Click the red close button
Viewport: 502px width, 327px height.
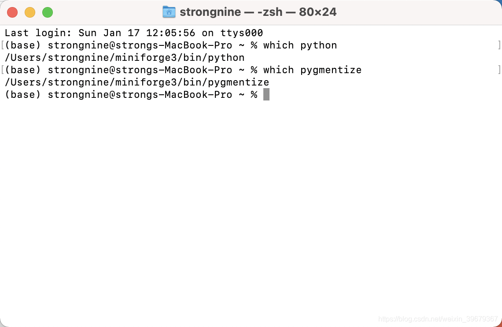(x=12, y=12)
